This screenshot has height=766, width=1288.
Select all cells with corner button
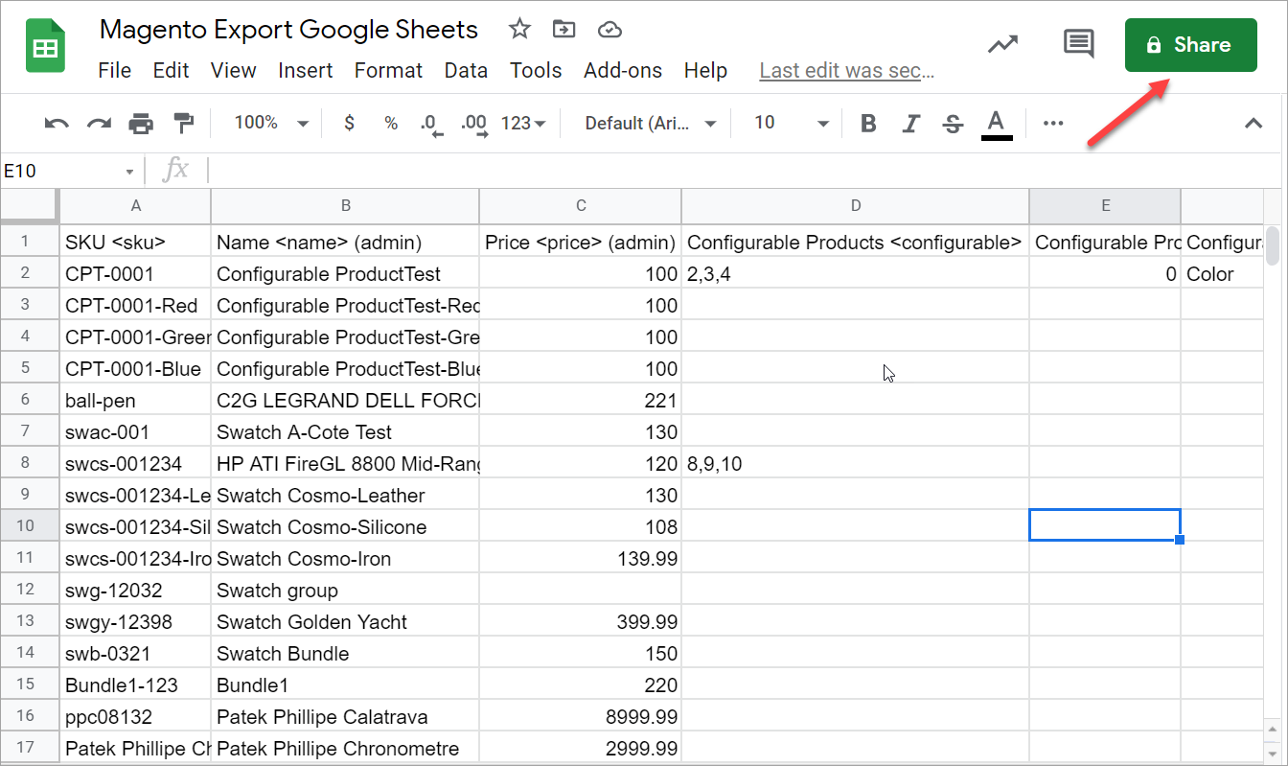29,205
